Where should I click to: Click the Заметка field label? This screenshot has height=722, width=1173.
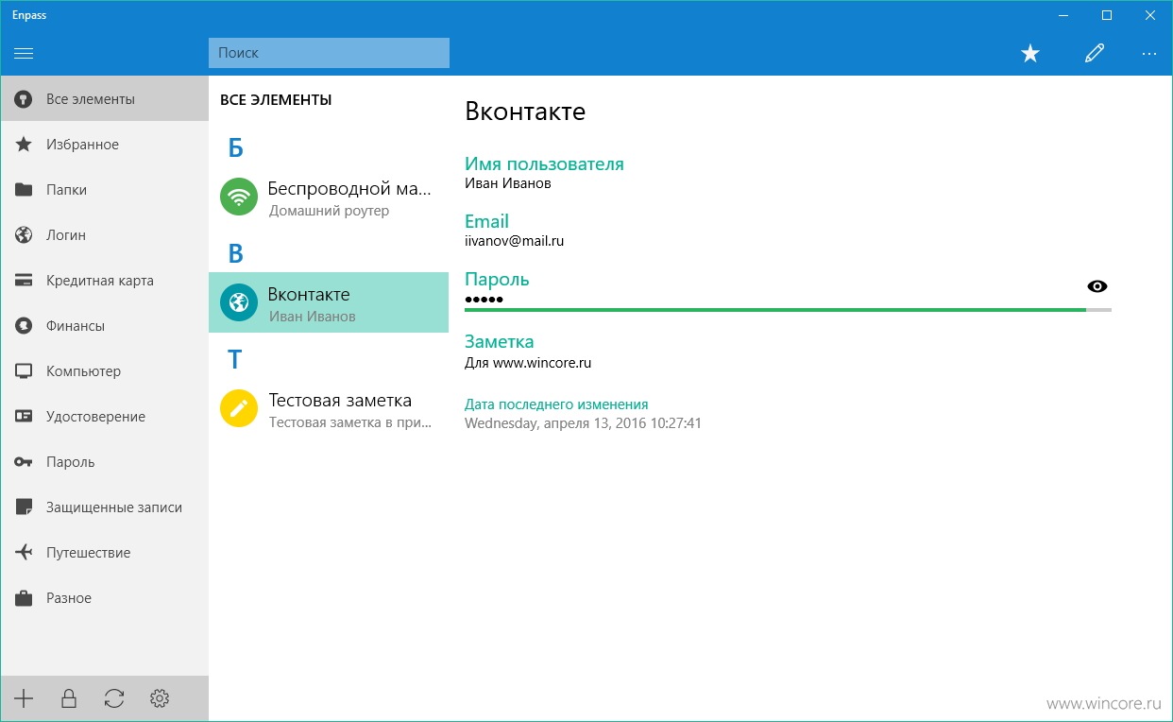pyautogui.click(x=499, y=341)
